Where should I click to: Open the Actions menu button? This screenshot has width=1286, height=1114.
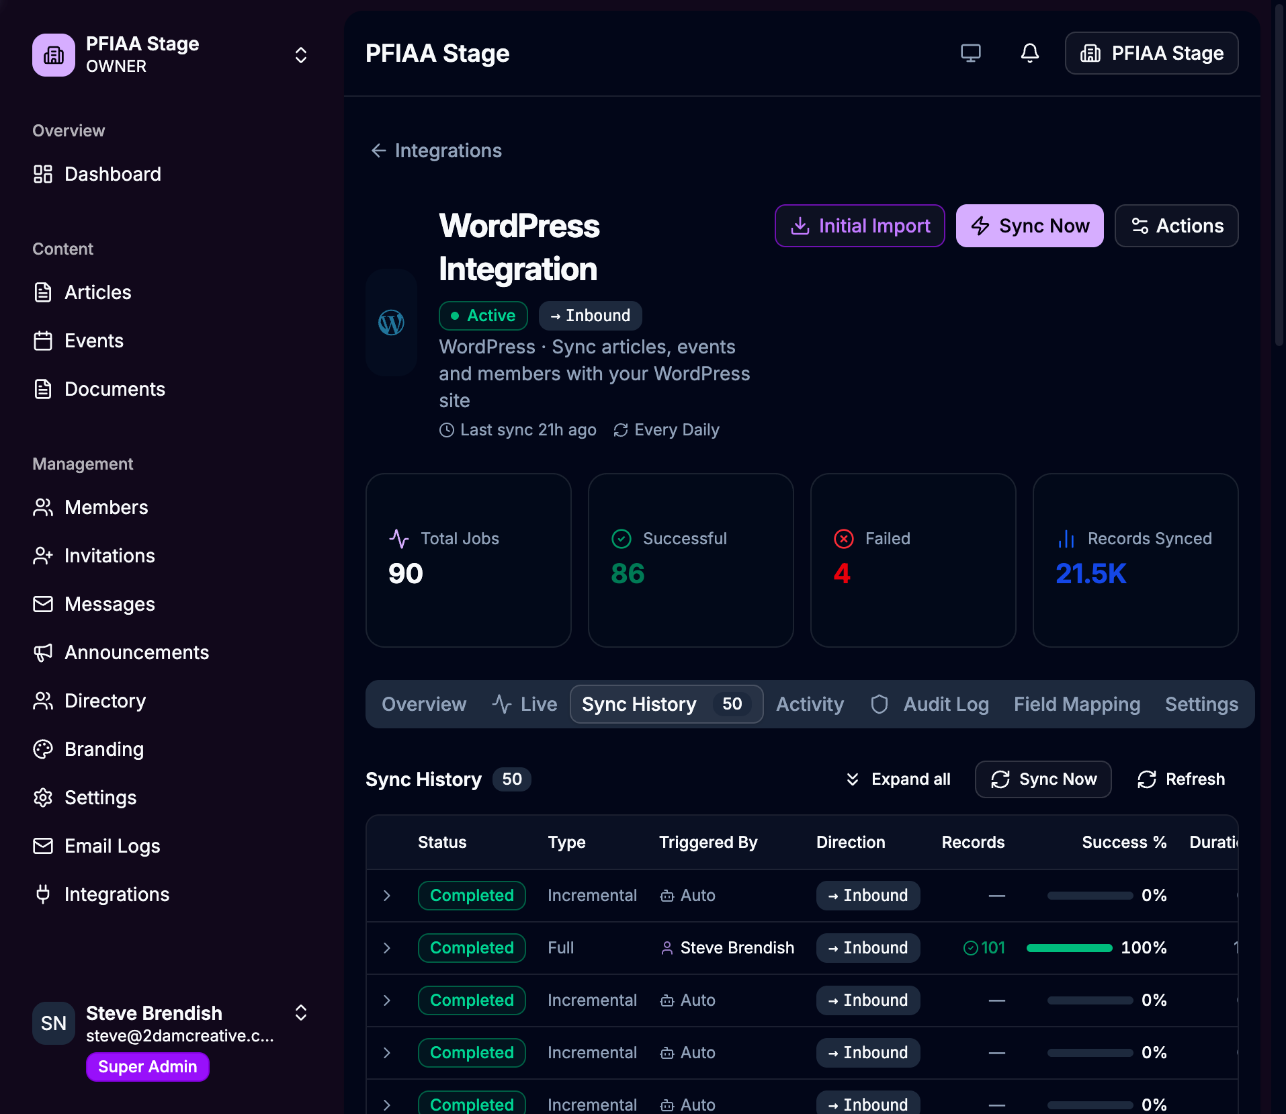click(1176, 226)
